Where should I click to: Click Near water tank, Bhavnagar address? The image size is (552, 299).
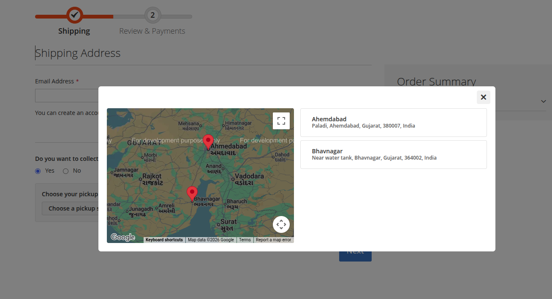(x=374, y=158)
